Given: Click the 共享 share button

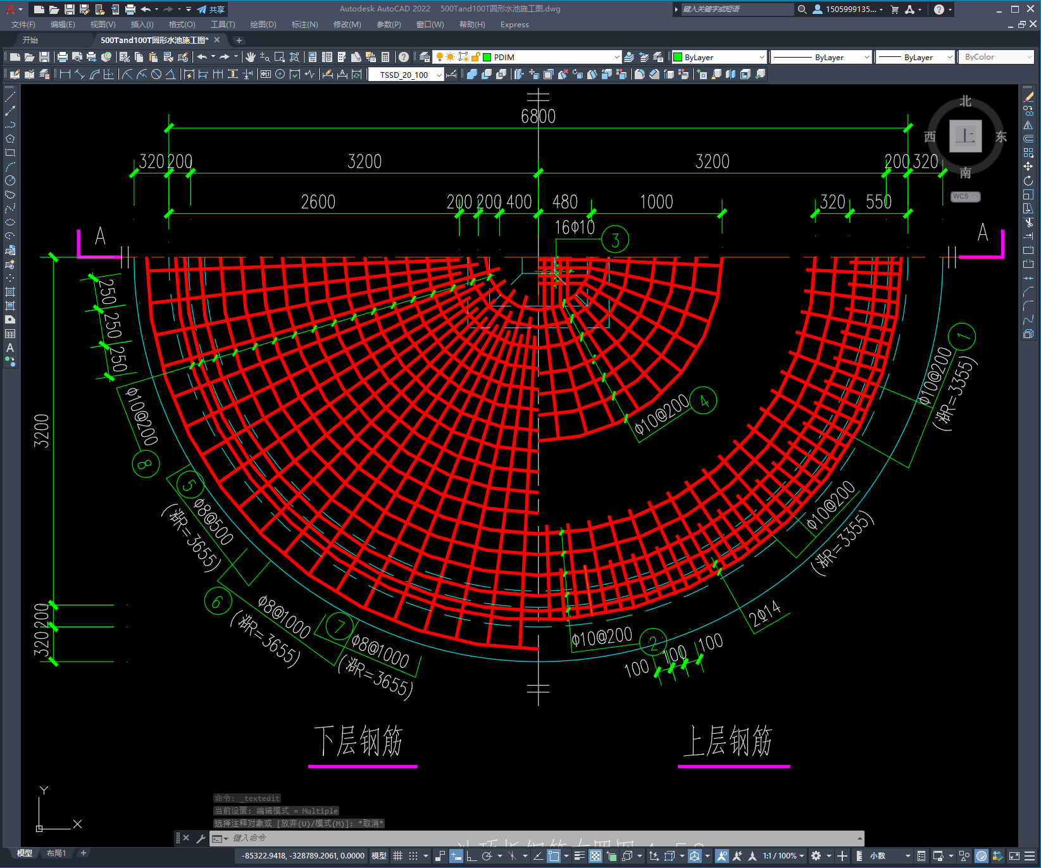Looking at the screenshot, I should [x=211, y=9].
